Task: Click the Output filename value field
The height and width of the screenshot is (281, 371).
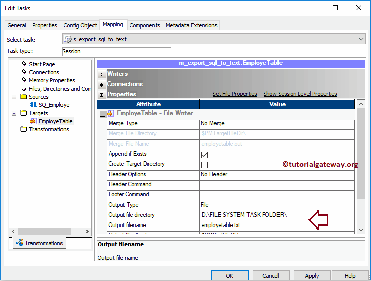Action: pos(277,225)
